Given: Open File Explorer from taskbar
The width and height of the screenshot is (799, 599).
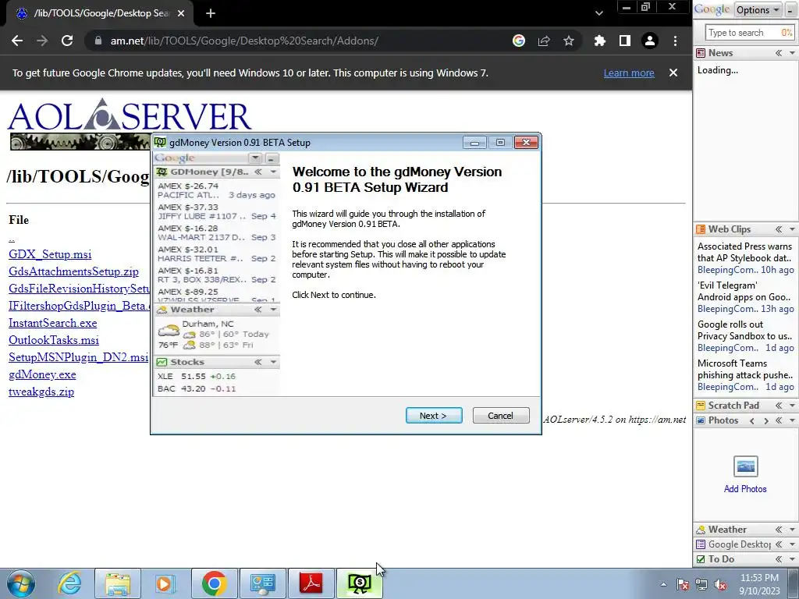Looking at the screenshot, I should 118,583.
